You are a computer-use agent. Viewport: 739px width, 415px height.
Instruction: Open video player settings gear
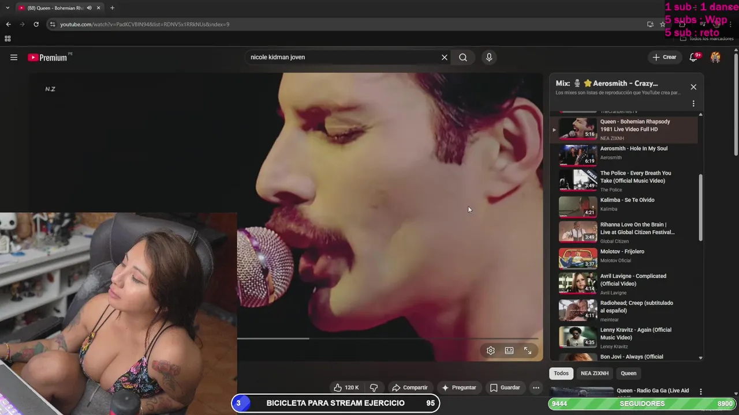click(491, 350)
